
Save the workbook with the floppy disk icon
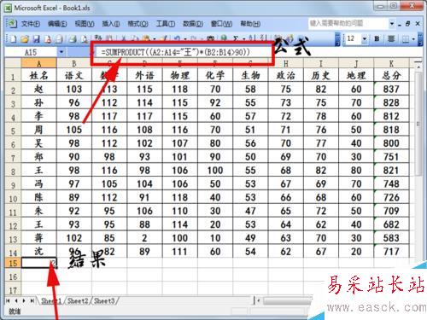point(37,38)
